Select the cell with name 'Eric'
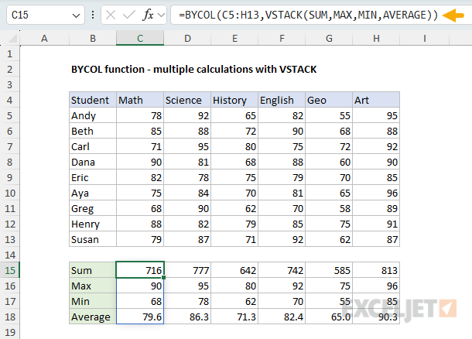This screenshot has width=472, height=339. 93,177
